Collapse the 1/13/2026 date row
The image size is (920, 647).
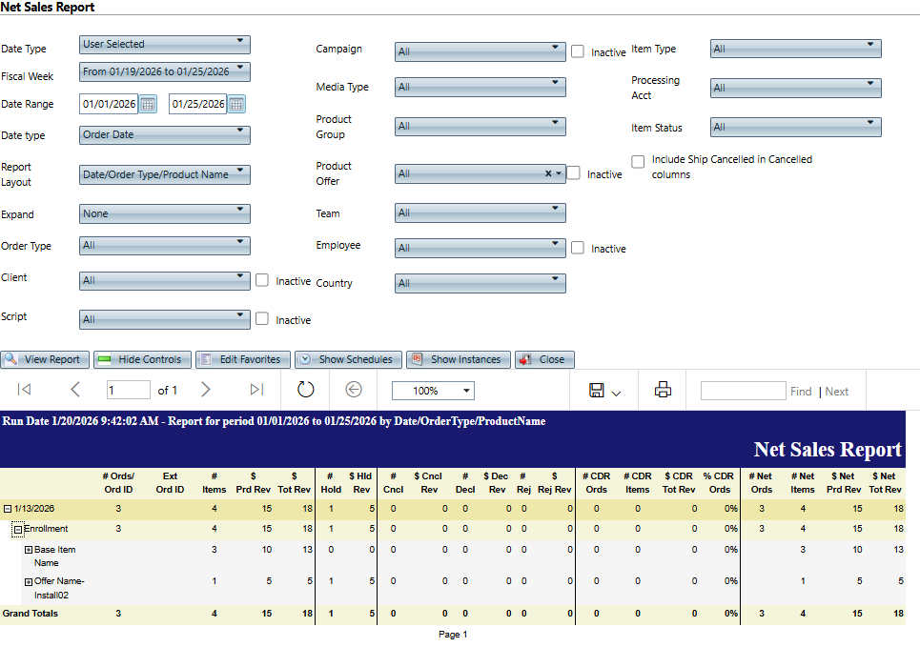coord(7,510)
